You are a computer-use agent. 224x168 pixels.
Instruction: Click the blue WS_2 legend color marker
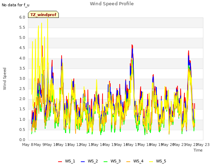[x=83, y=161]
